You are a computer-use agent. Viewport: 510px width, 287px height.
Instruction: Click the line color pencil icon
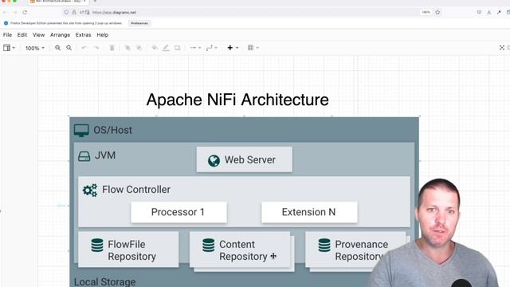(x=166, y=48)
